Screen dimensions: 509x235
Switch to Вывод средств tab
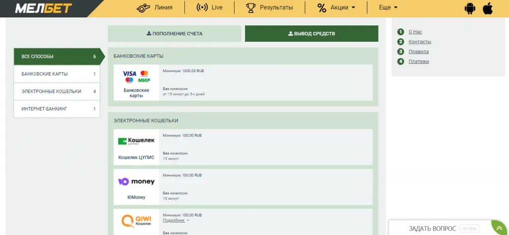pos(312,33)
